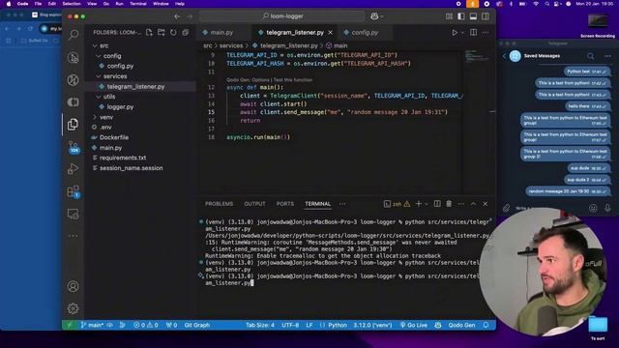Click main branch in status bar
Viewport: 619px width, 348px height.
[x=92, y=325]
